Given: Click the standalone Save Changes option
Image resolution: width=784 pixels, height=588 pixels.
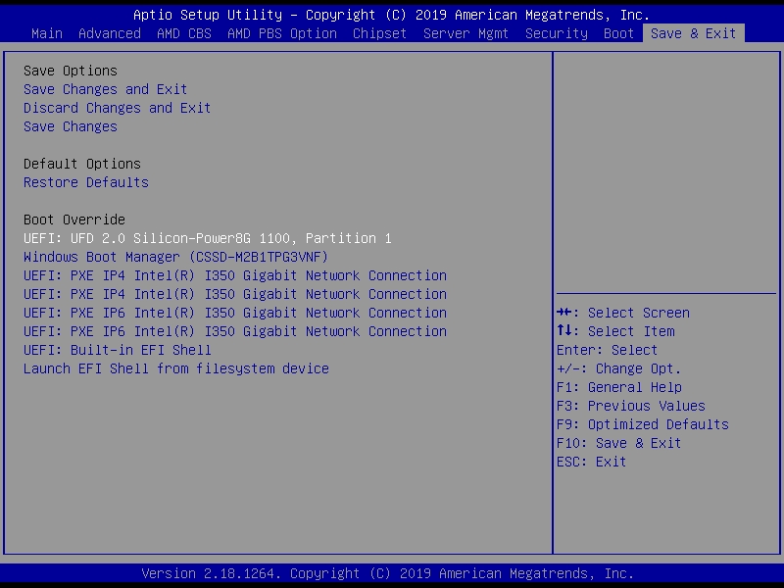Looking at the screenshot, I should [70, 126].
